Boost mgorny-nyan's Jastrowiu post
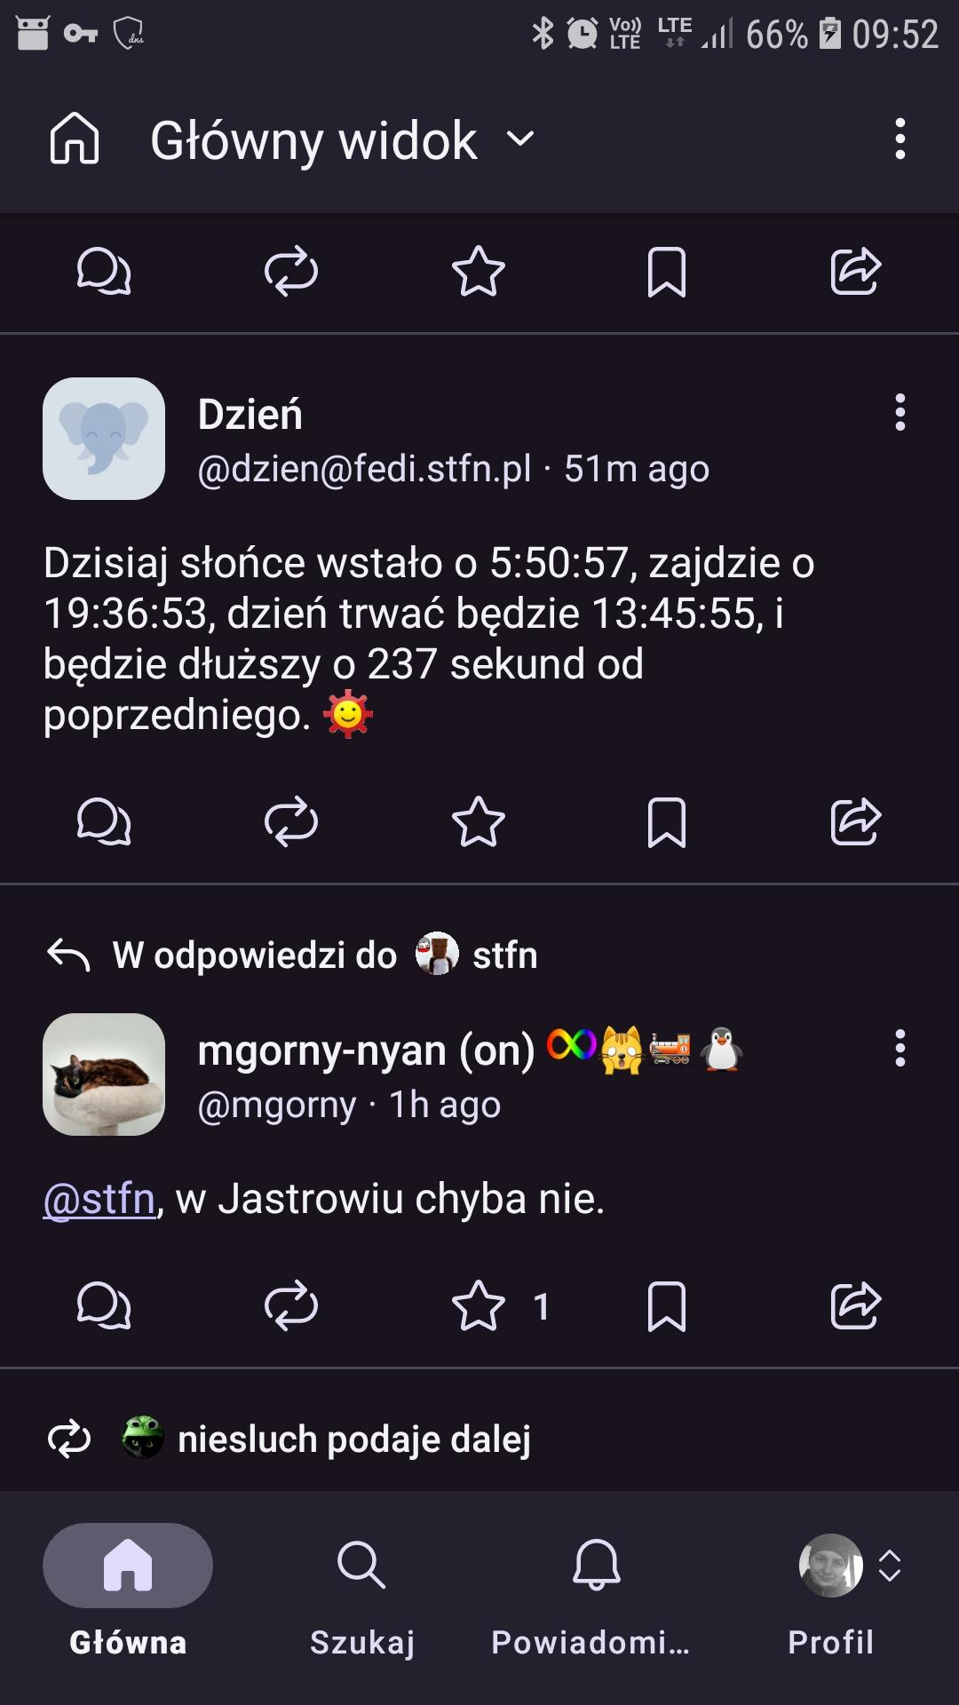This screenshot has height=1705, width=959. pyautogui.click(x=291, y=1305)
